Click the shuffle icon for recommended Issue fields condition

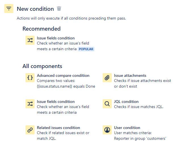pos(30,40)
